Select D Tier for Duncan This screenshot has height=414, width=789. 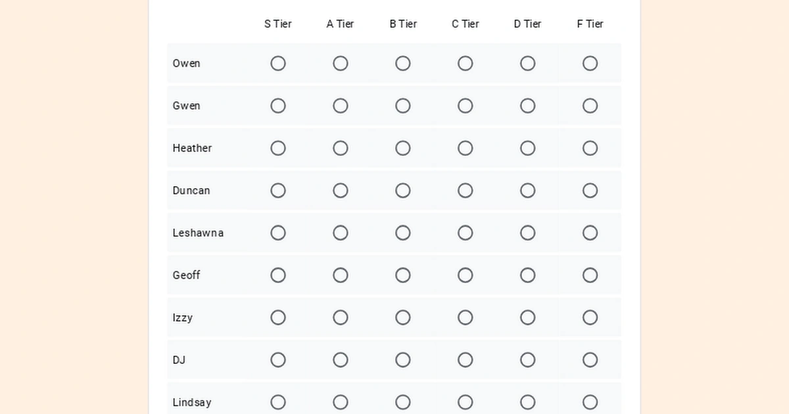527,190
